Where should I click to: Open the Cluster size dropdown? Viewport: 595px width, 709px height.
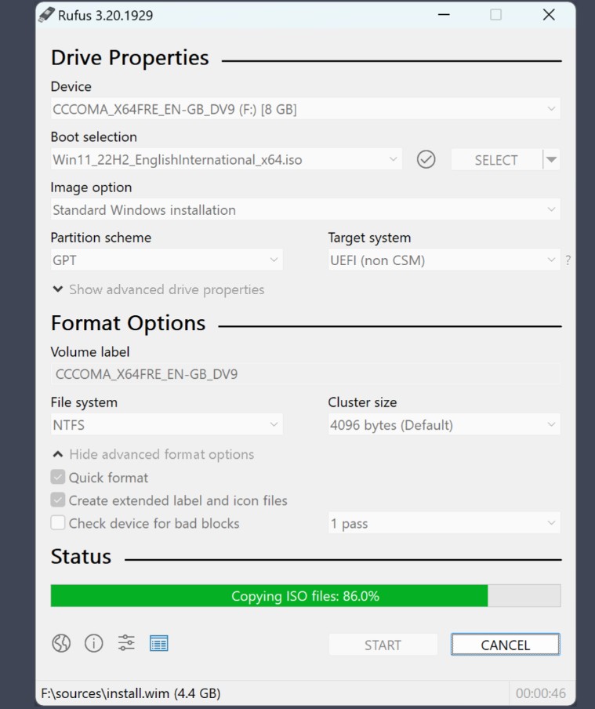(x=444, y=424)
